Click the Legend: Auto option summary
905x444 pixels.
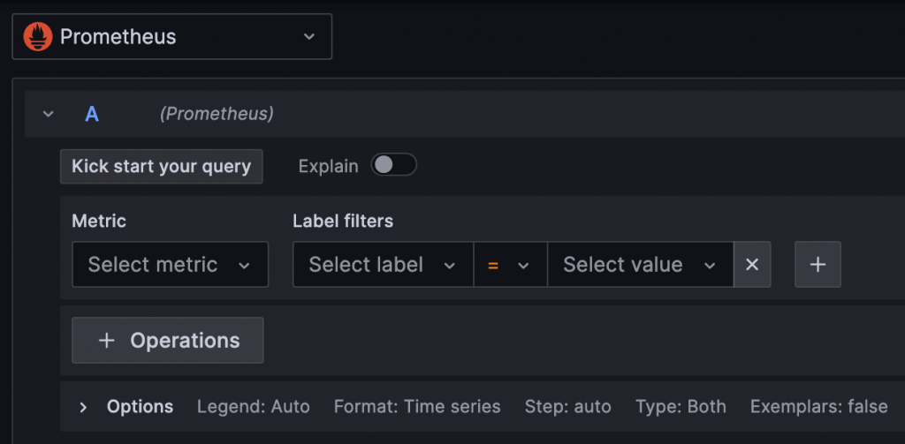[x=254, y=407]
